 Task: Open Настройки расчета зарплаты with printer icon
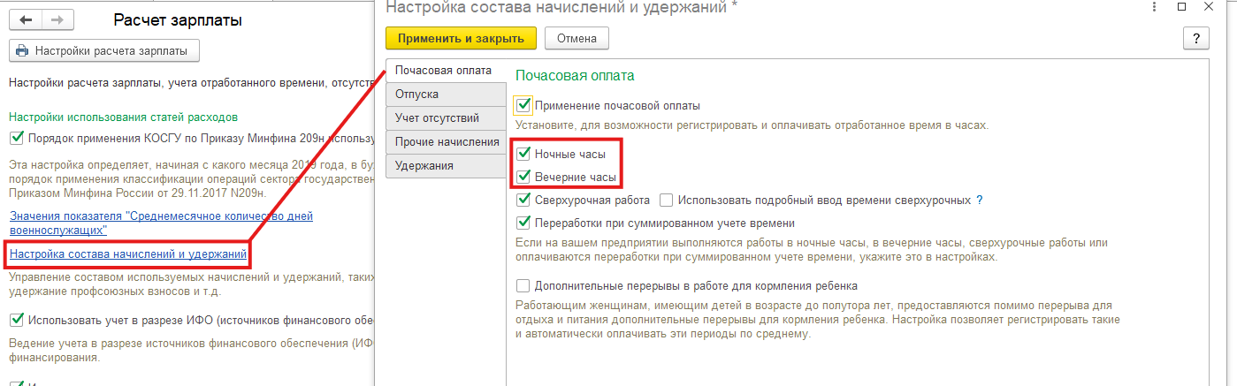104,51
